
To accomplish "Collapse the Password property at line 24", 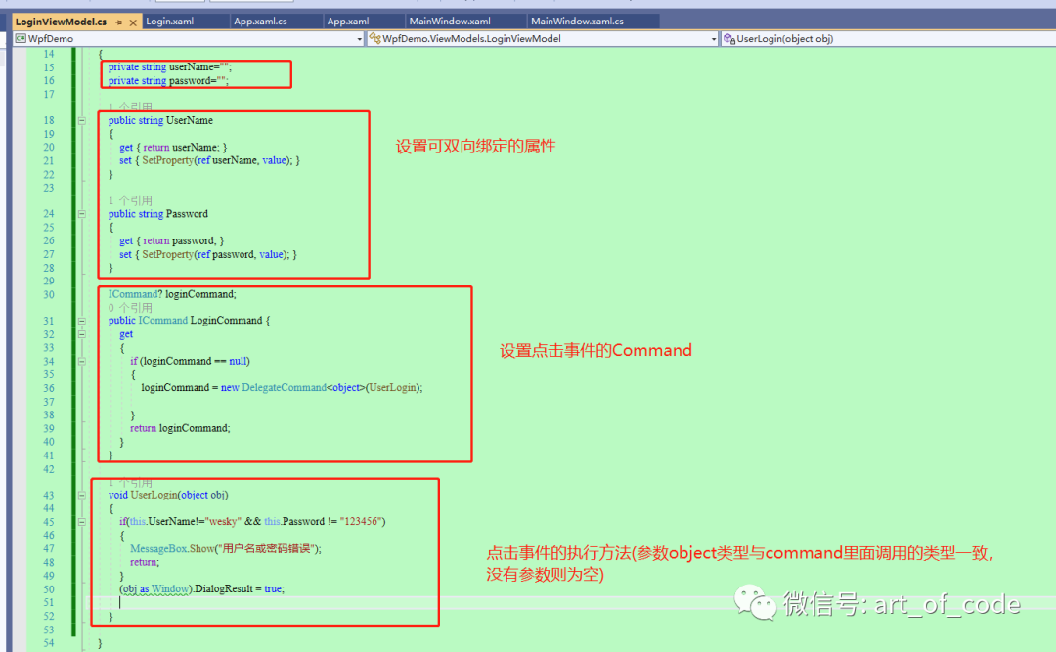I will (x=81, y=214).
